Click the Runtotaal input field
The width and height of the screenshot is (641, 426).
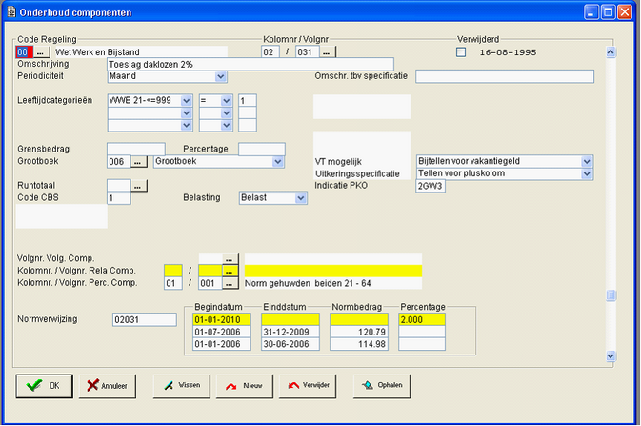click(x=118, y=186)
